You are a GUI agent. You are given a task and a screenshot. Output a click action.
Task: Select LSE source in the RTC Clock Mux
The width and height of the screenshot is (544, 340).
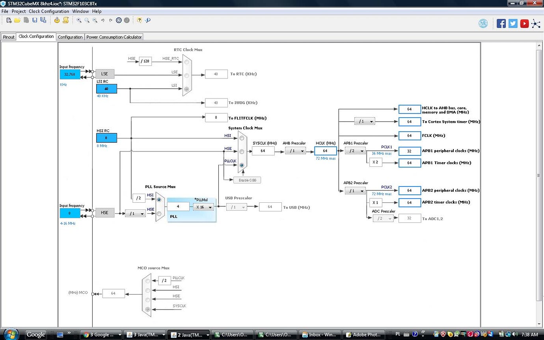coord(186,75)
